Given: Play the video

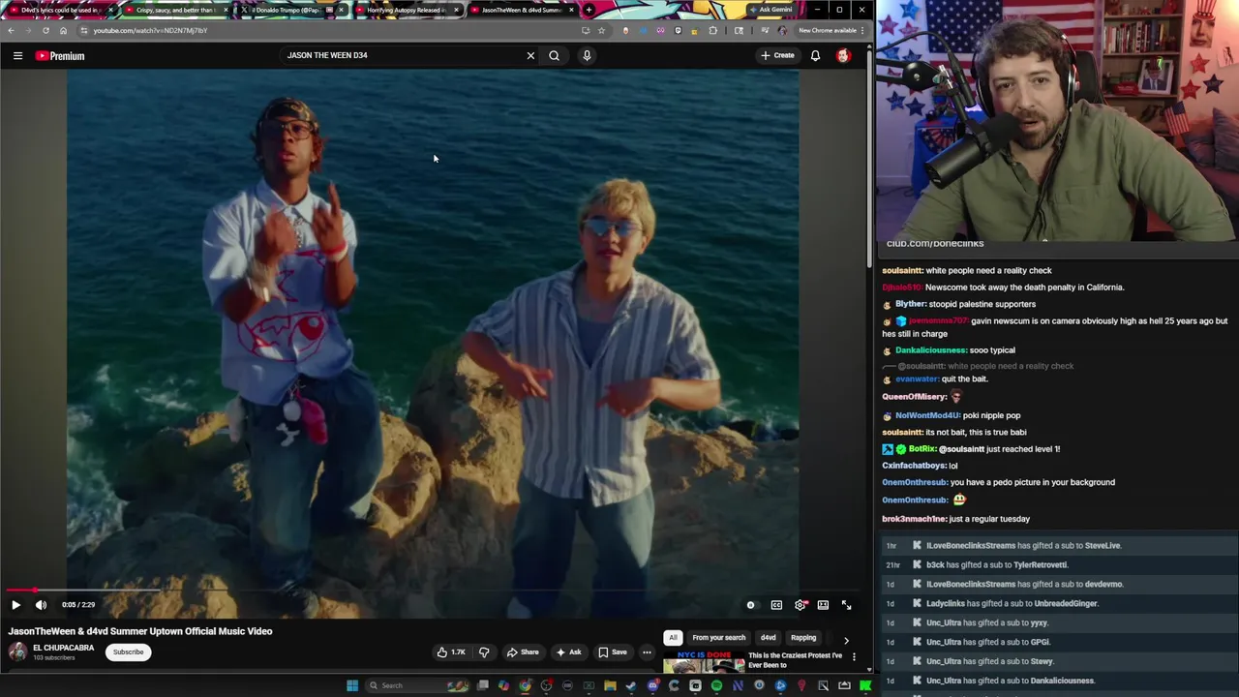Looking at the screenshot, I should click(x=15, y=605).
